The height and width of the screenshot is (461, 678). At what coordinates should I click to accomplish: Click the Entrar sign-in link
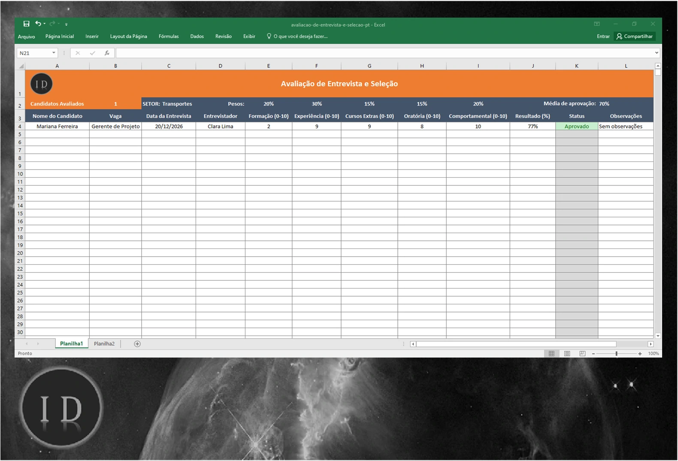coord(603,36)
